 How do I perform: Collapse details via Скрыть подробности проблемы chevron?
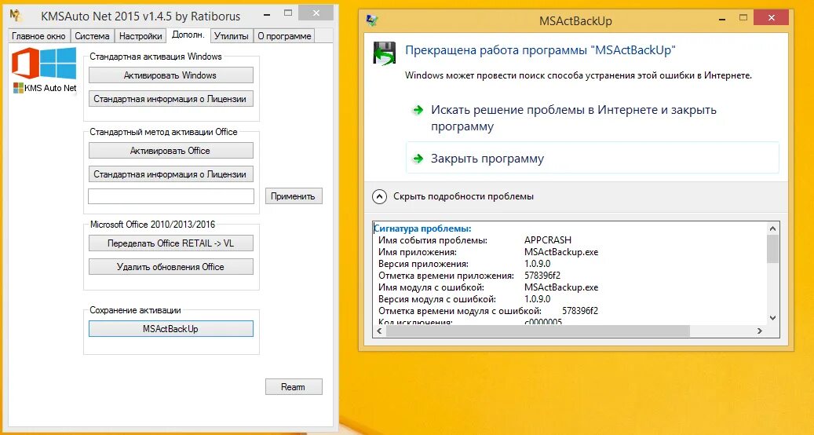point(379,197)
